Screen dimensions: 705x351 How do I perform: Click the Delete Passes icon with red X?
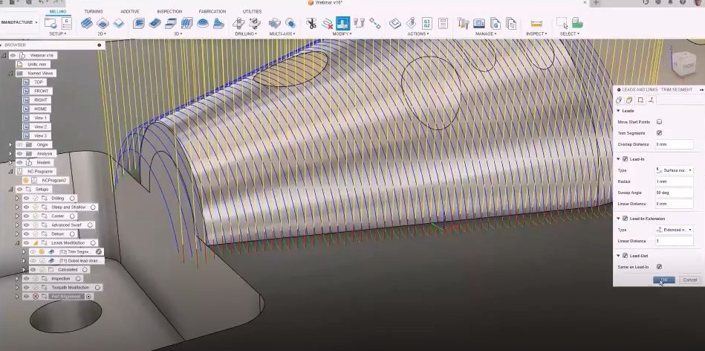tap(328, 23)
